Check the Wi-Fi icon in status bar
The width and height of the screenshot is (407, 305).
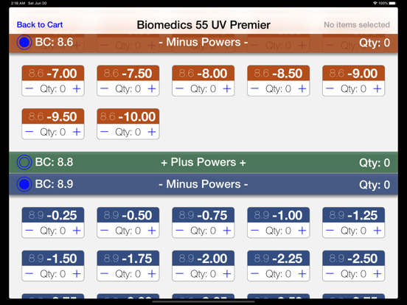tap(375, 3)
